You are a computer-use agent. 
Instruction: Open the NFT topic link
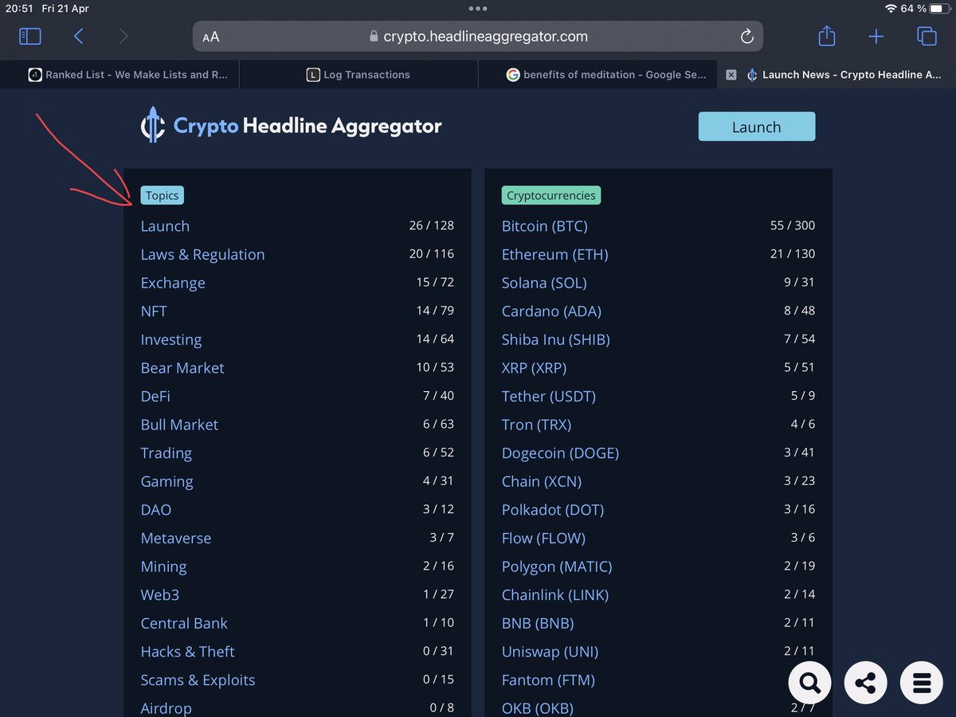point(154,311)
